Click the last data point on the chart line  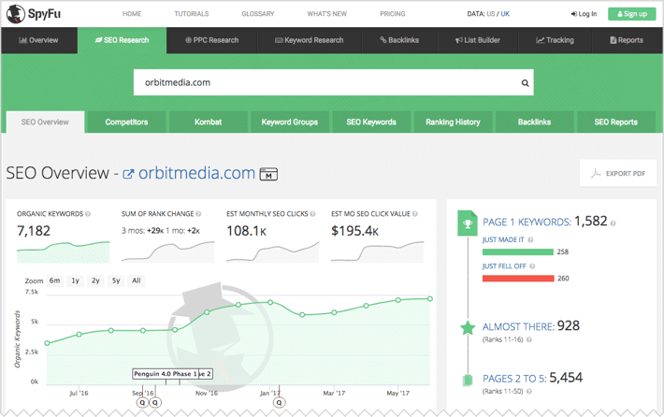pos(430,299)
